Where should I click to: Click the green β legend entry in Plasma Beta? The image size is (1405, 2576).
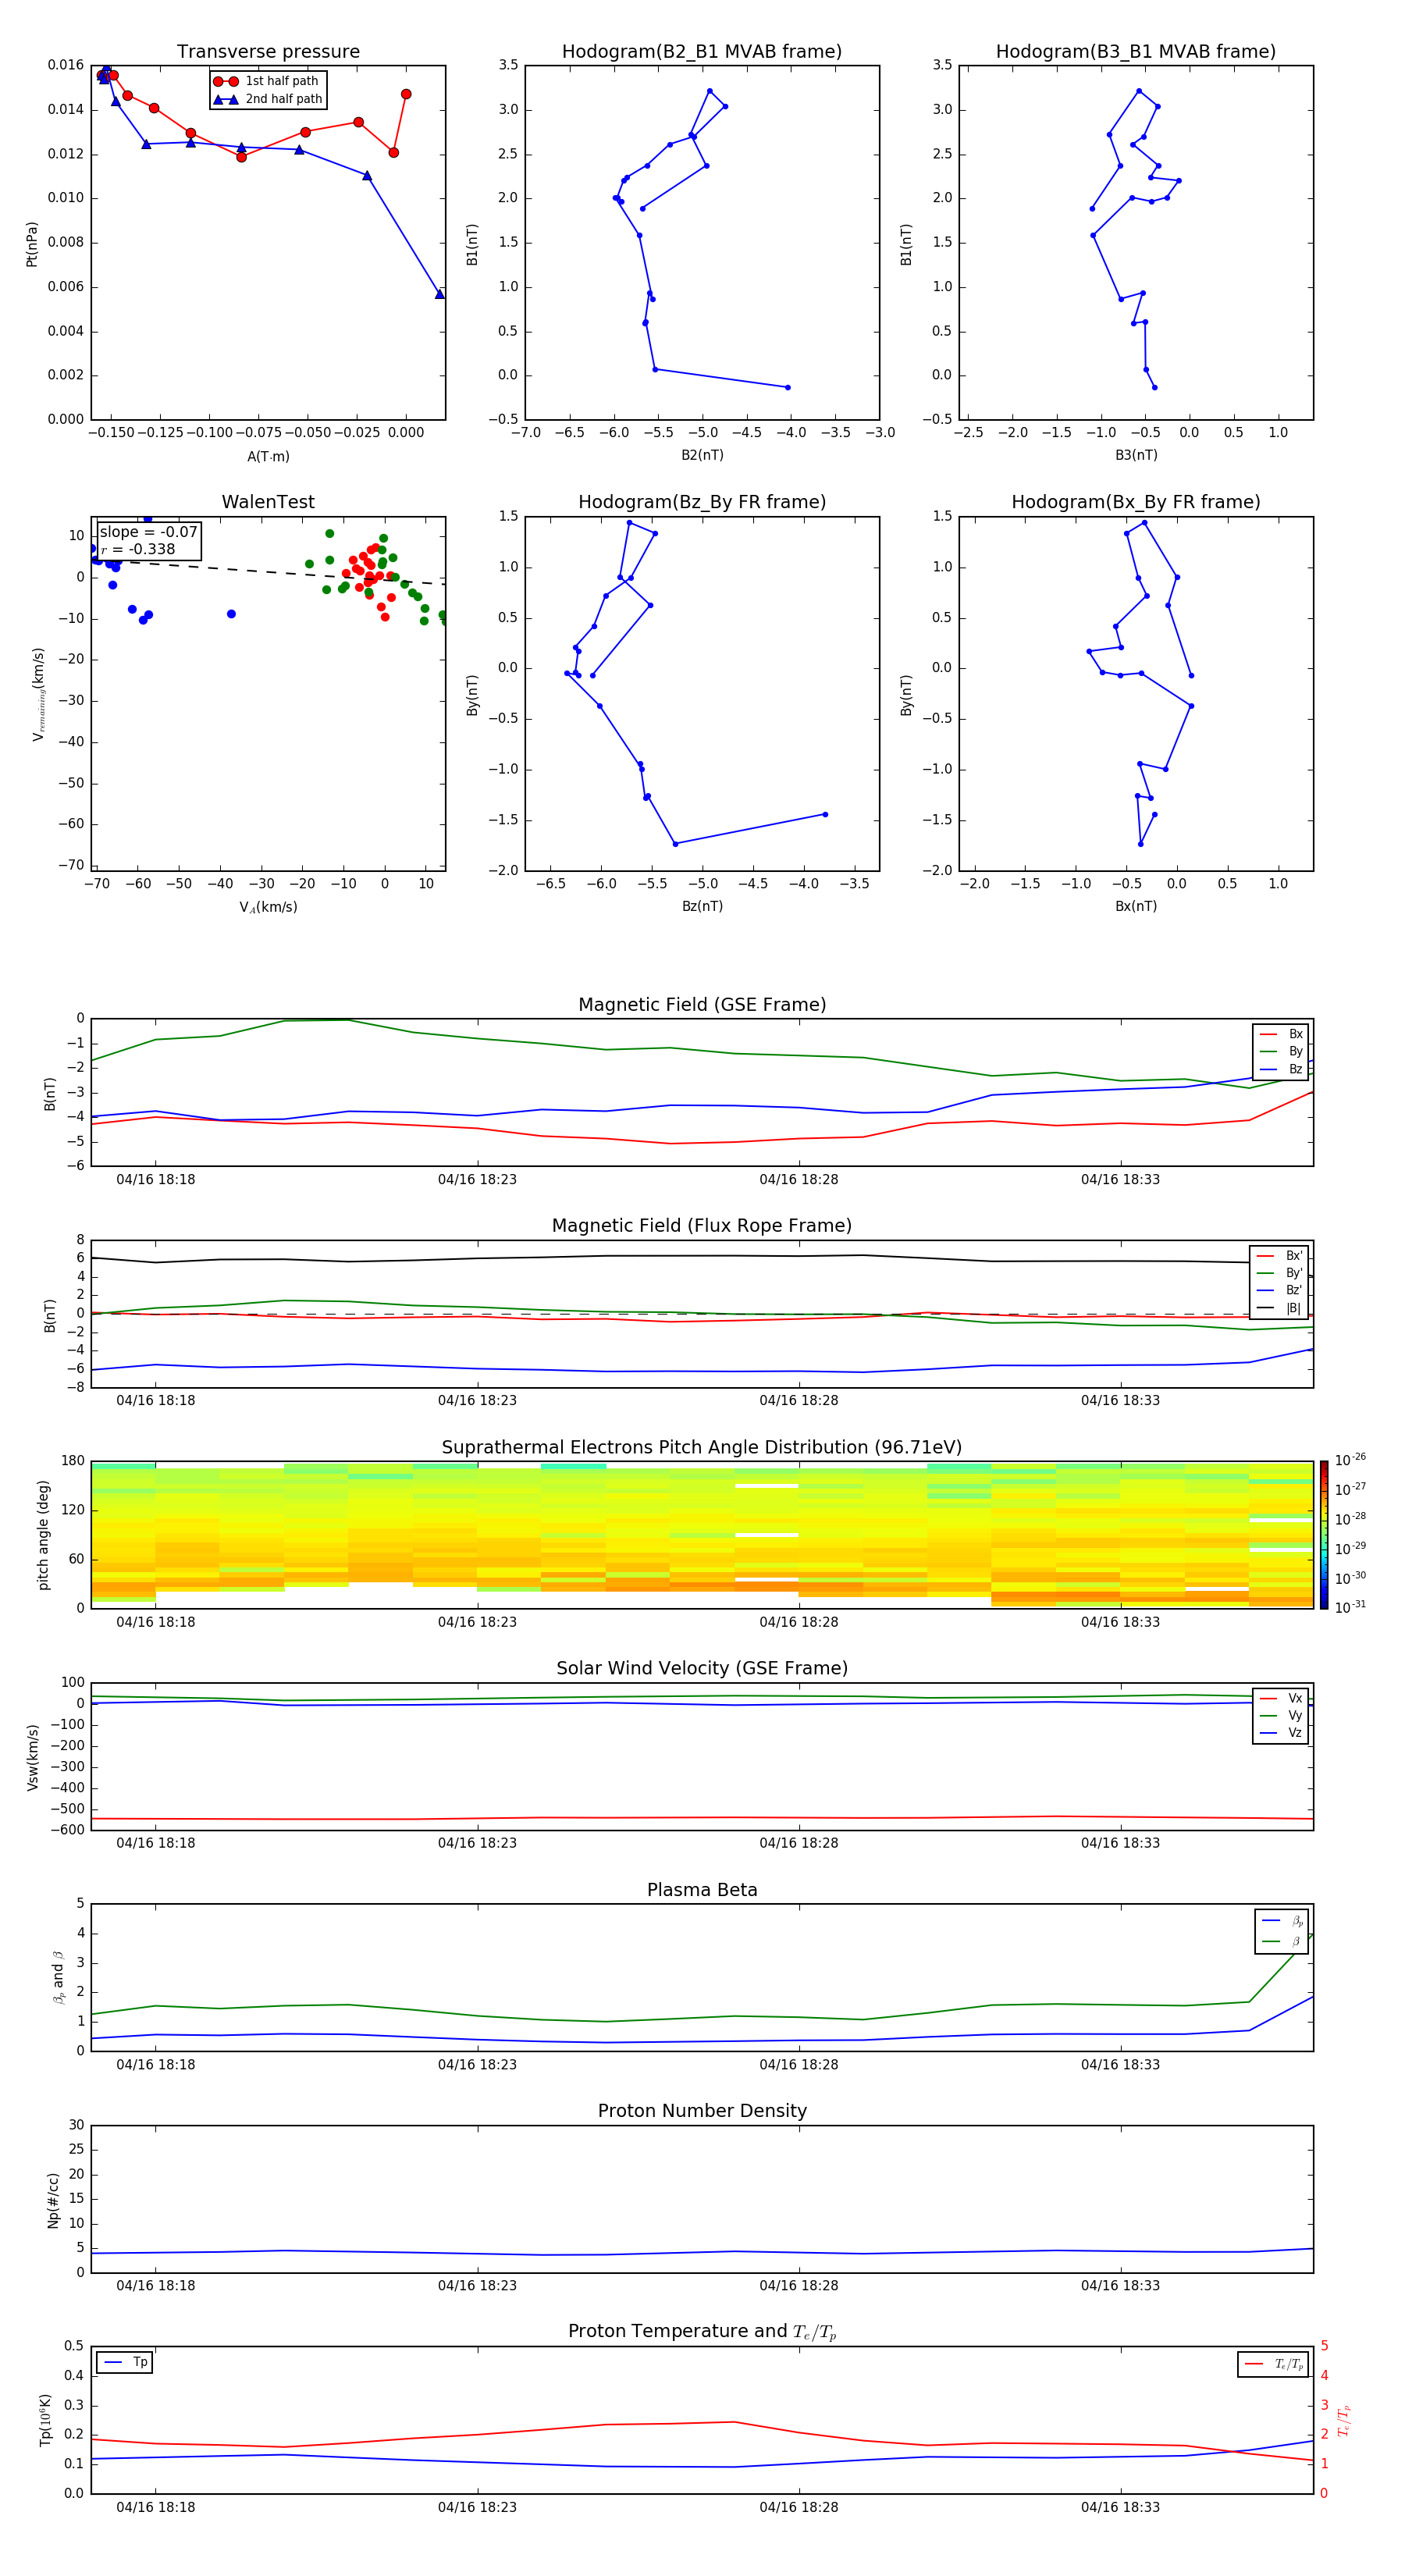1282,1941
